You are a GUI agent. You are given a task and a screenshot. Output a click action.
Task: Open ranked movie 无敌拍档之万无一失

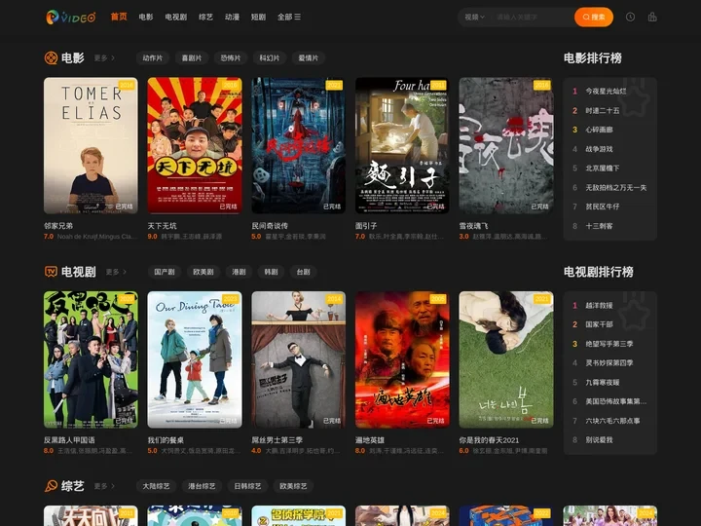[616, 187]
